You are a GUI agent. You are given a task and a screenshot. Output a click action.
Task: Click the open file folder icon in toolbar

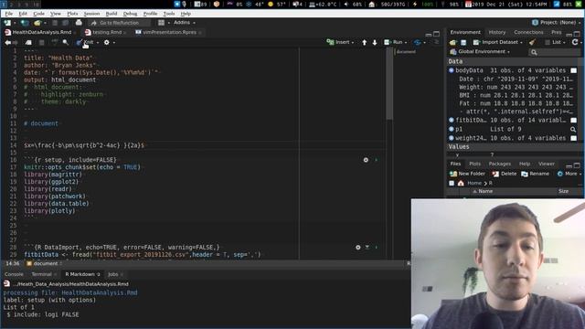pyautogui.click(x=37, y=23)
